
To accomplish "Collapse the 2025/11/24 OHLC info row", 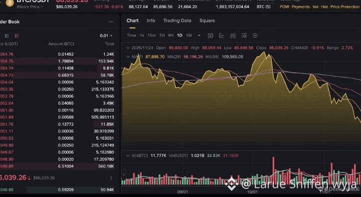I will (x=128, y=48).
